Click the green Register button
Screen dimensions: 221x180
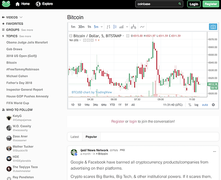pos(211,4)
